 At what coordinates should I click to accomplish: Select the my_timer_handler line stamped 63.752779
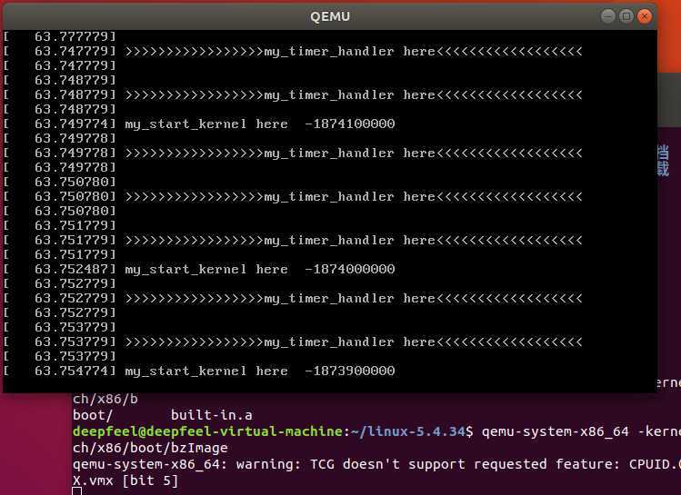pos(293,299)
